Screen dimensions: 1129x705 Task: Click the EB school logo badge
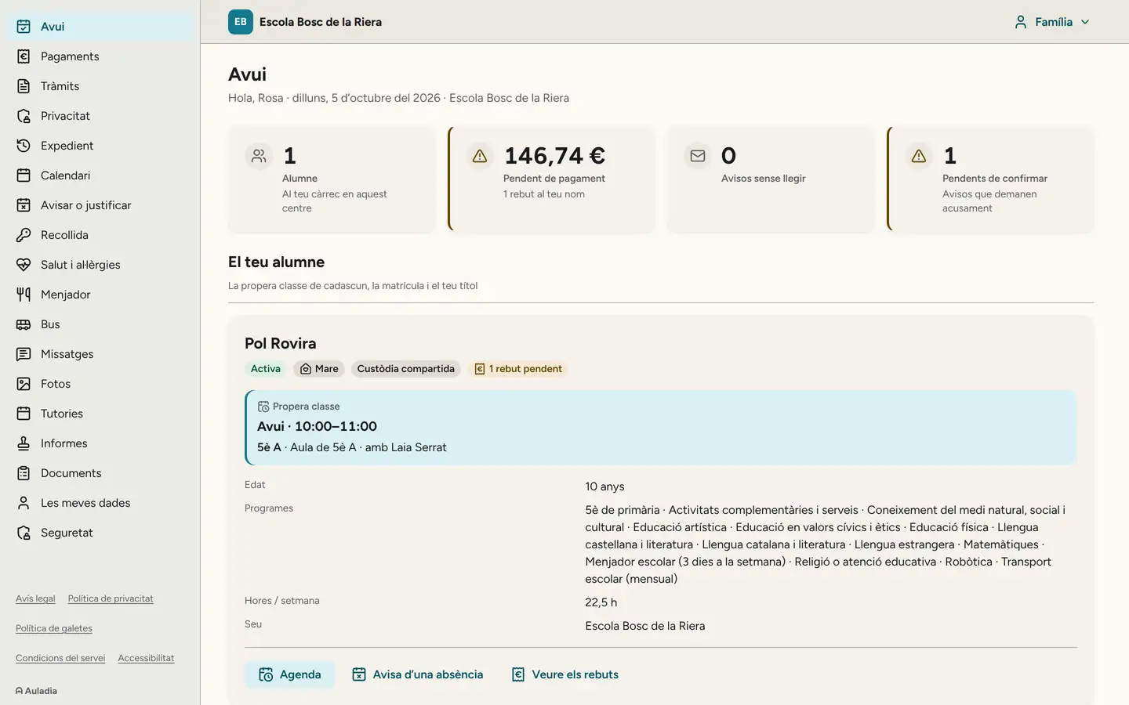[241, 22]
